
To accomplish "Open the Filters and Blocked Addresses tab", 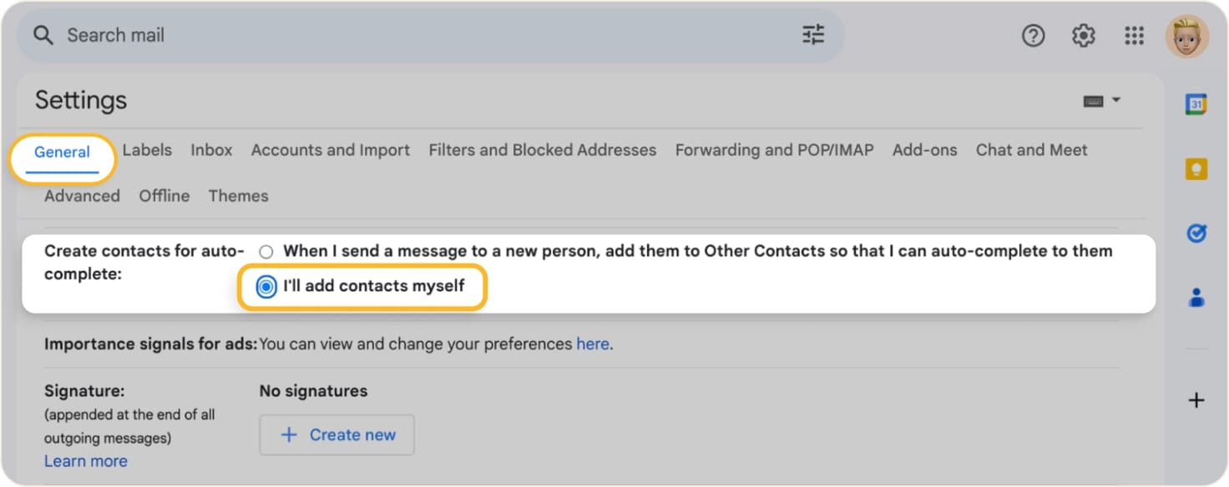I will point(542,150).
